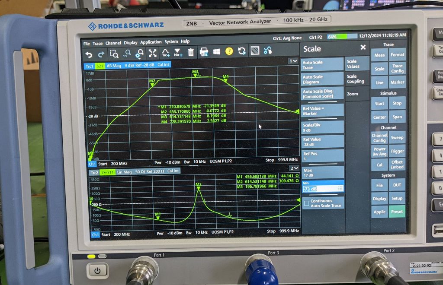443x285 pixels.
Task: Click the Min value input field
Action: coord(319,189)
